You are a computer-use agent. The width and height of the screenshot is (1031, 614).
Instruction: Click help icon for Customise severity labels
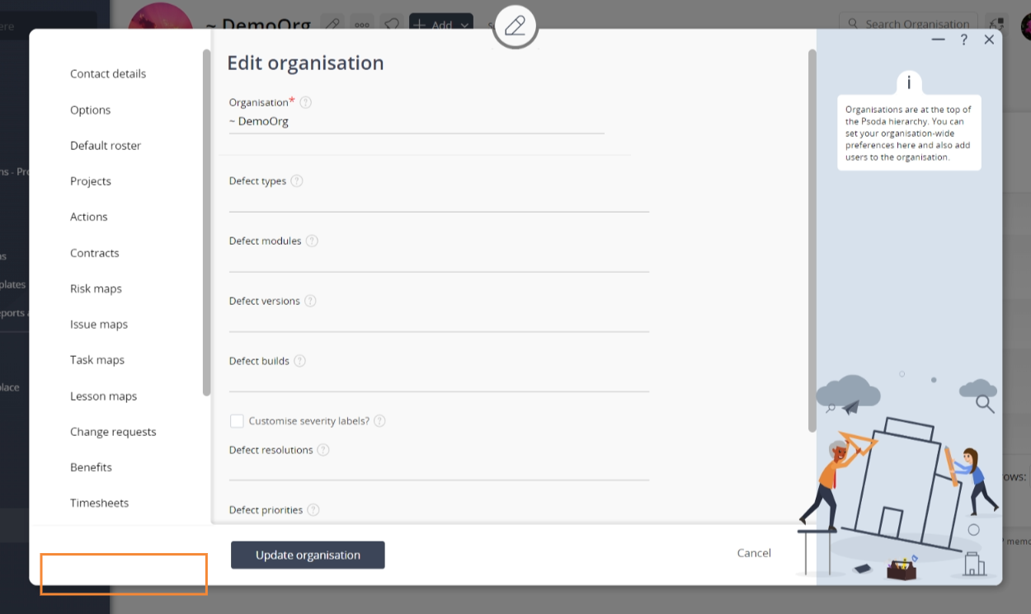click(379, 421)
